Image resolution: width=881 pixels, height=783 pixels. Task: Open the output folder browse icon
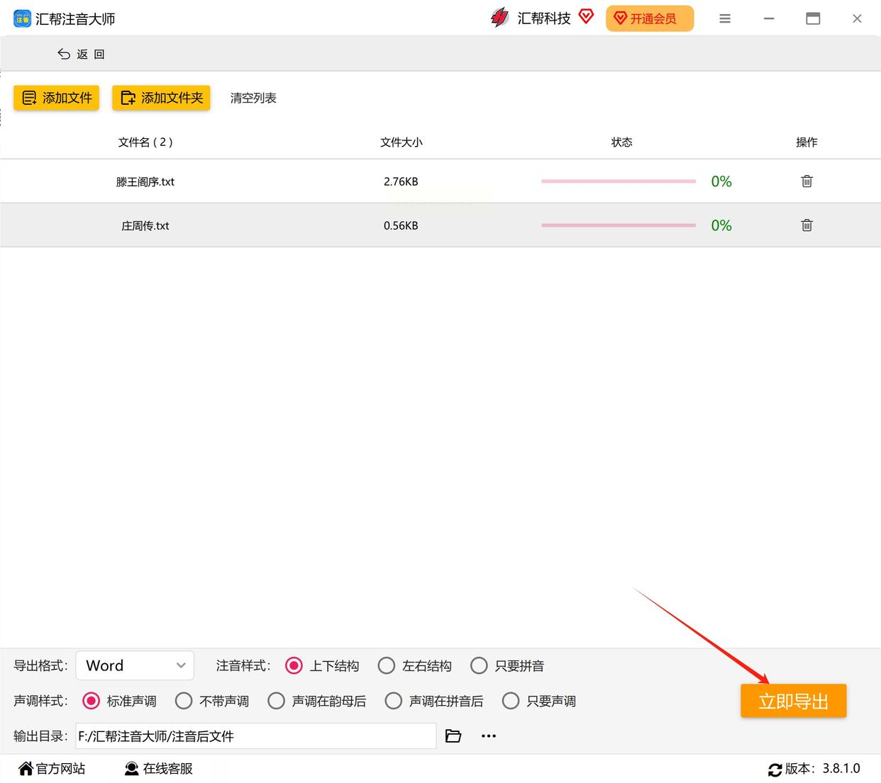pyautogui.click(x=453, y=736)
